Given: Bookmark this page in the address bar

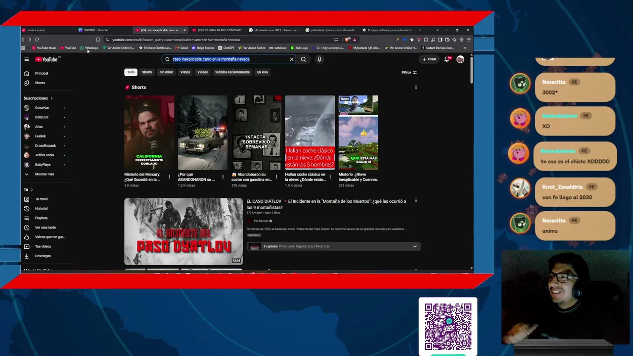Looking at the screenshot, I should click(x=98, y=40).
